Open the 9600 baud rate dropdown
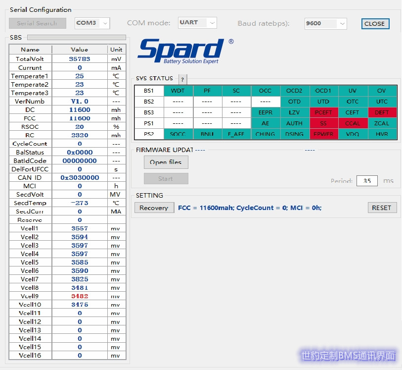The height and width of the screenshot is (370, 402). pyautogui.click(x=325, y=23)
